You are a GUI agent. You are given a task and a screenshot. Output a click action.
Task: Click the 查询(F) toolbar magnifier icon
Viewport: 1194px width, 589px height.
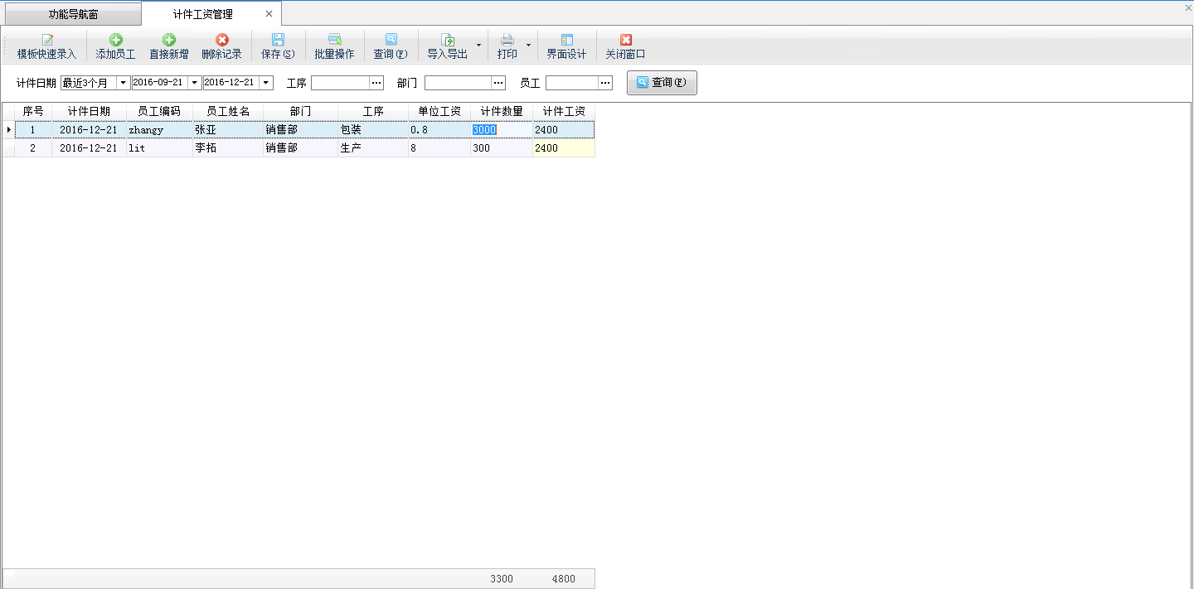point(391,41)
